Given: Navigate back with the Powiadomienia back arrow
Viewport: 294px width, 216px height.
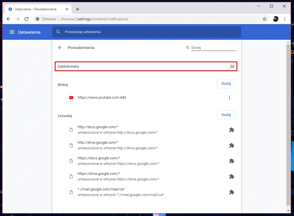Looking at the screenshot, I should [60, 47].
